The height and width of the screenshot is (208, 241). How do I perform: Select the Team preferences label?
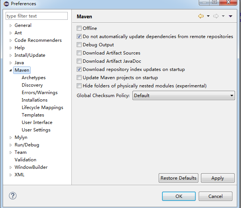[x=21, y=152]
